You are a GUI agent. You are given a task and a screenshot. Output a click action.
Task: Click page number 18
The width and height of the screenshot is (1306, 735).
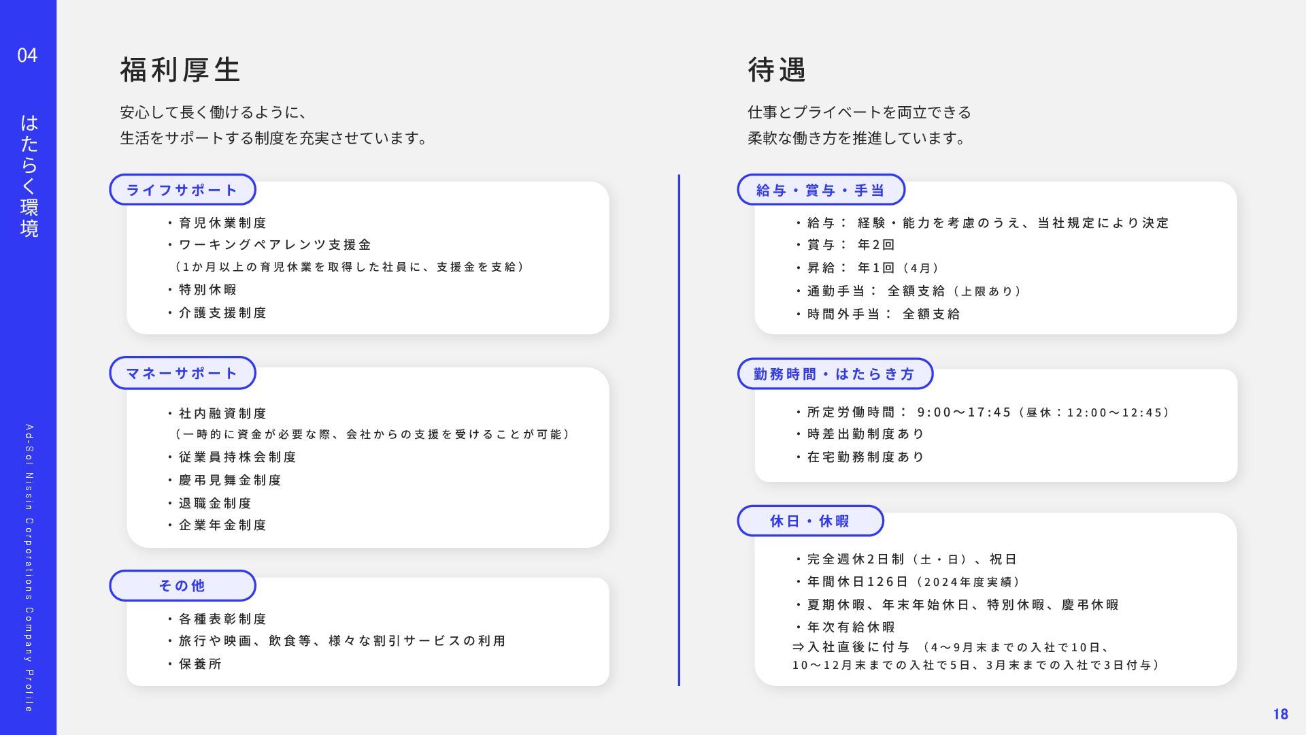tap(1280, 714)
